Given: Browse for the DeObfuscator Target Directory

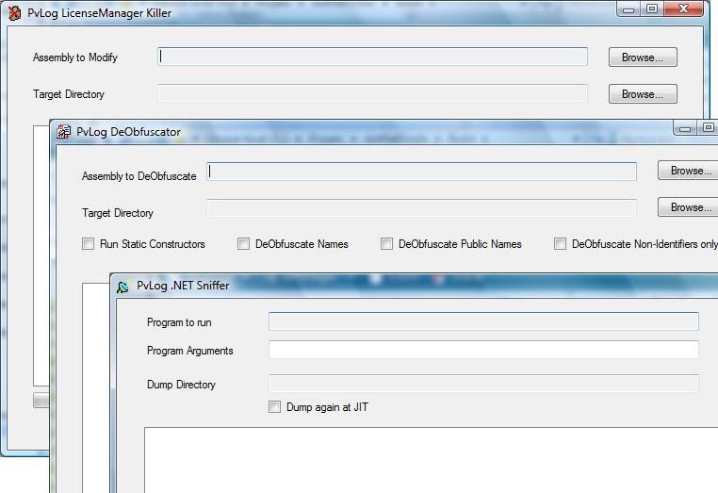Looking at the screenshot, I should 690,207.
